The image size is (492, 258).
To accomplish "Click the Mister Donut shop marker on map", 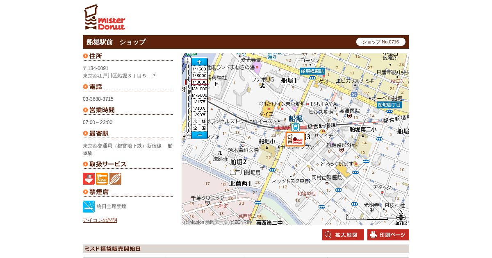I will (x=295, y=139).
